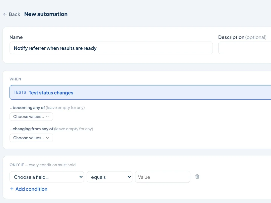Click the ONLY IF section label
This screenshot has width=271, height=203.
[x=17, y=165]
